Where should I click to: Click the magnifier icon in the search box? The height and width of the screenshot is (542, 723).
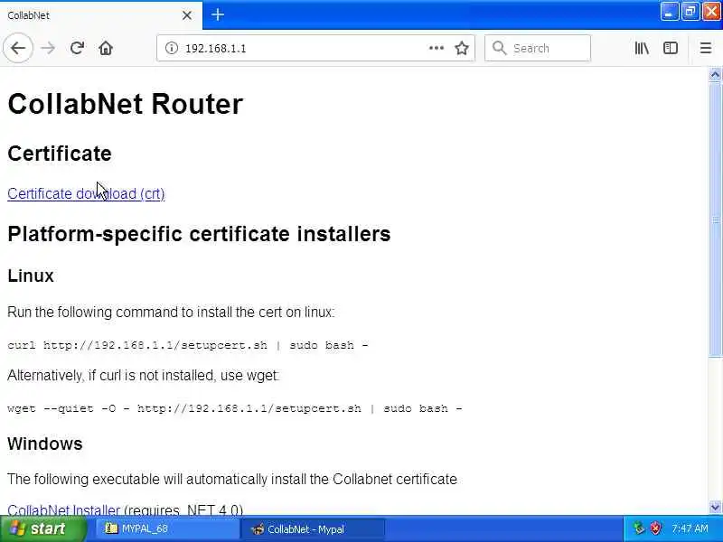pos(499,48)
